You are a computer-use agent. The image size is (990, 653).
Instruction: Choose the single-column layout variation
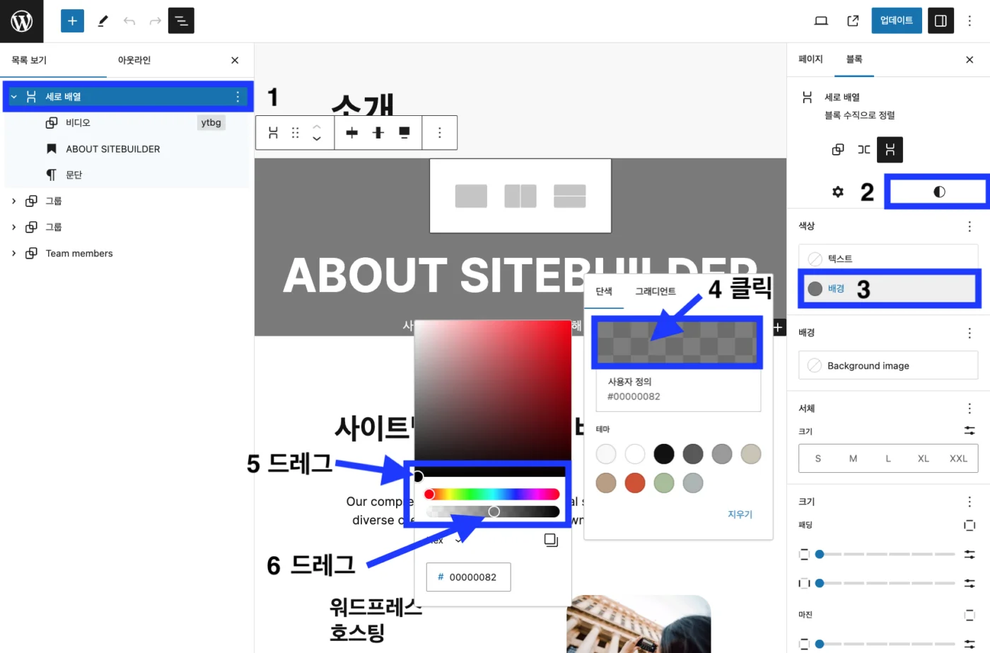[471, 196]
